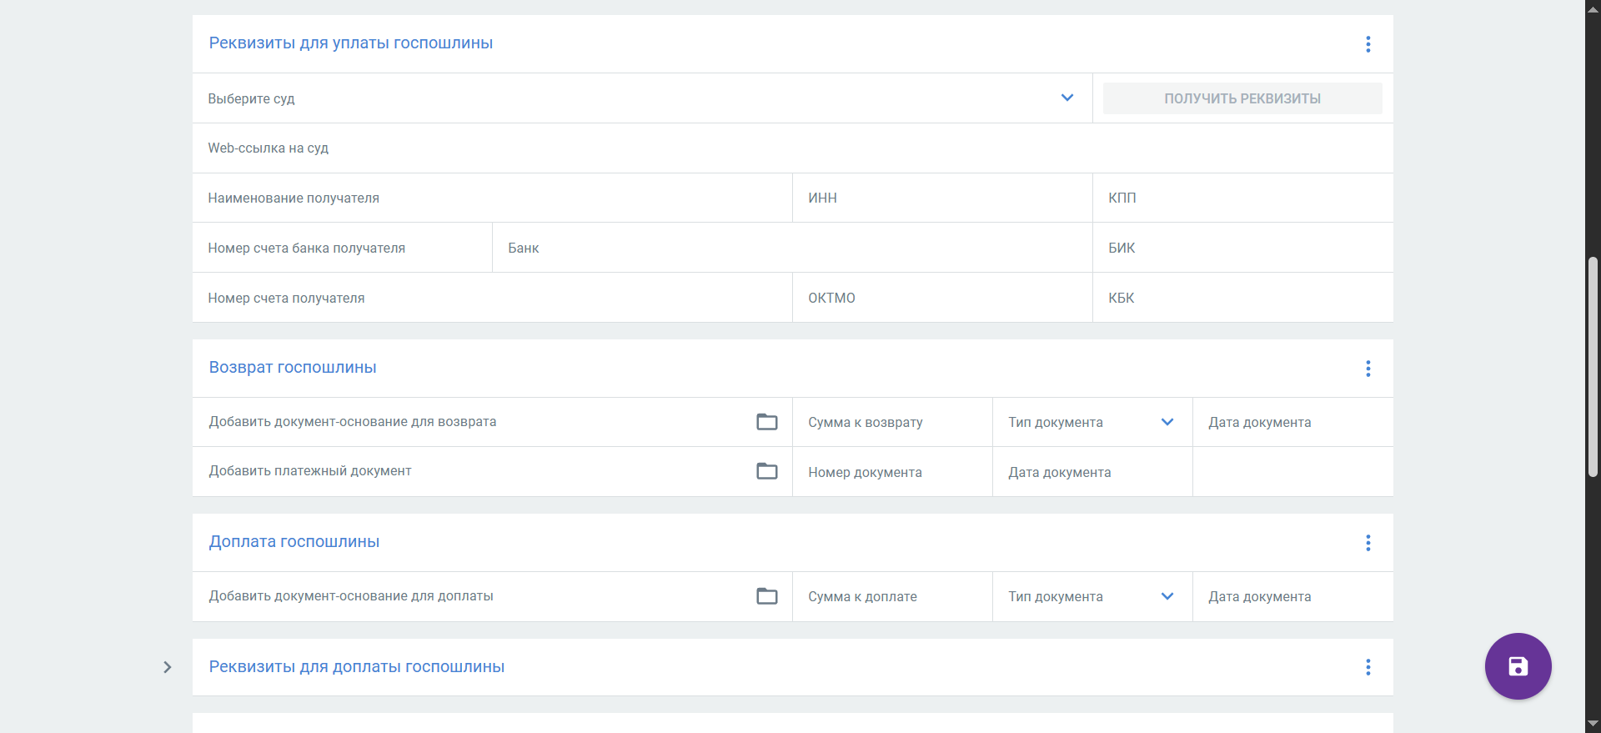Open Тип документа dropdown in Возврат госпошлины

(x=1167, y=422)
